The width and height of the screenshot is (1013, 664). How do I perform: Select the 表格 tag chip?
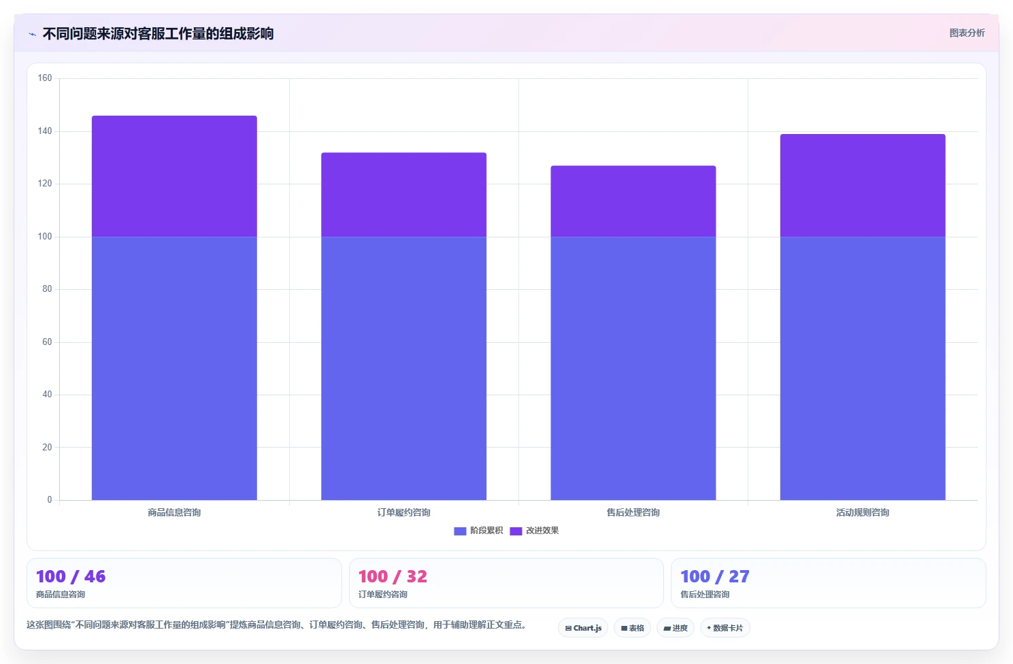point(633,628)
